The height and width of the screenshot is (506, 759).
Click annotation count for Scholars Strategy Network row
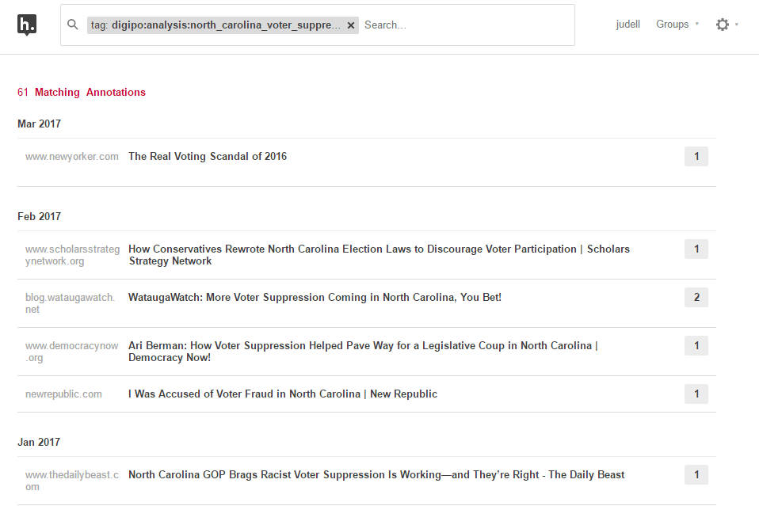click(696, 249)
